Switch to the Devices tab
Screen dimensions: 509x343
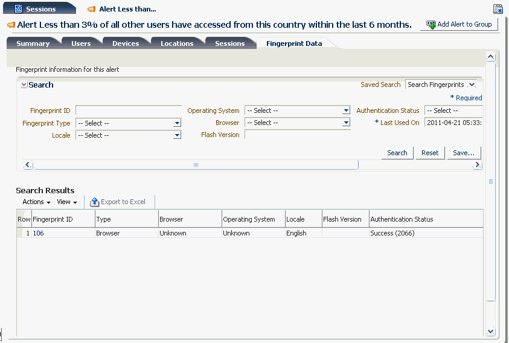click(126, 43)
